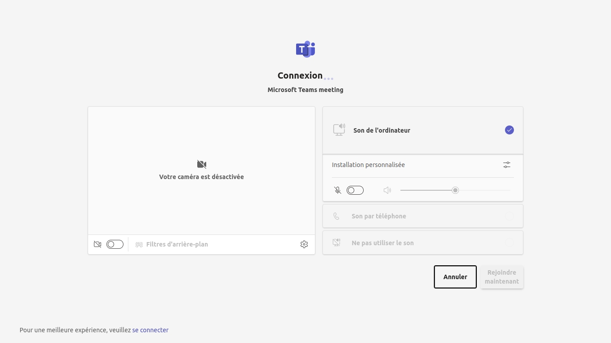Click Rejoindre maintenant button

[x=502, y=277]
